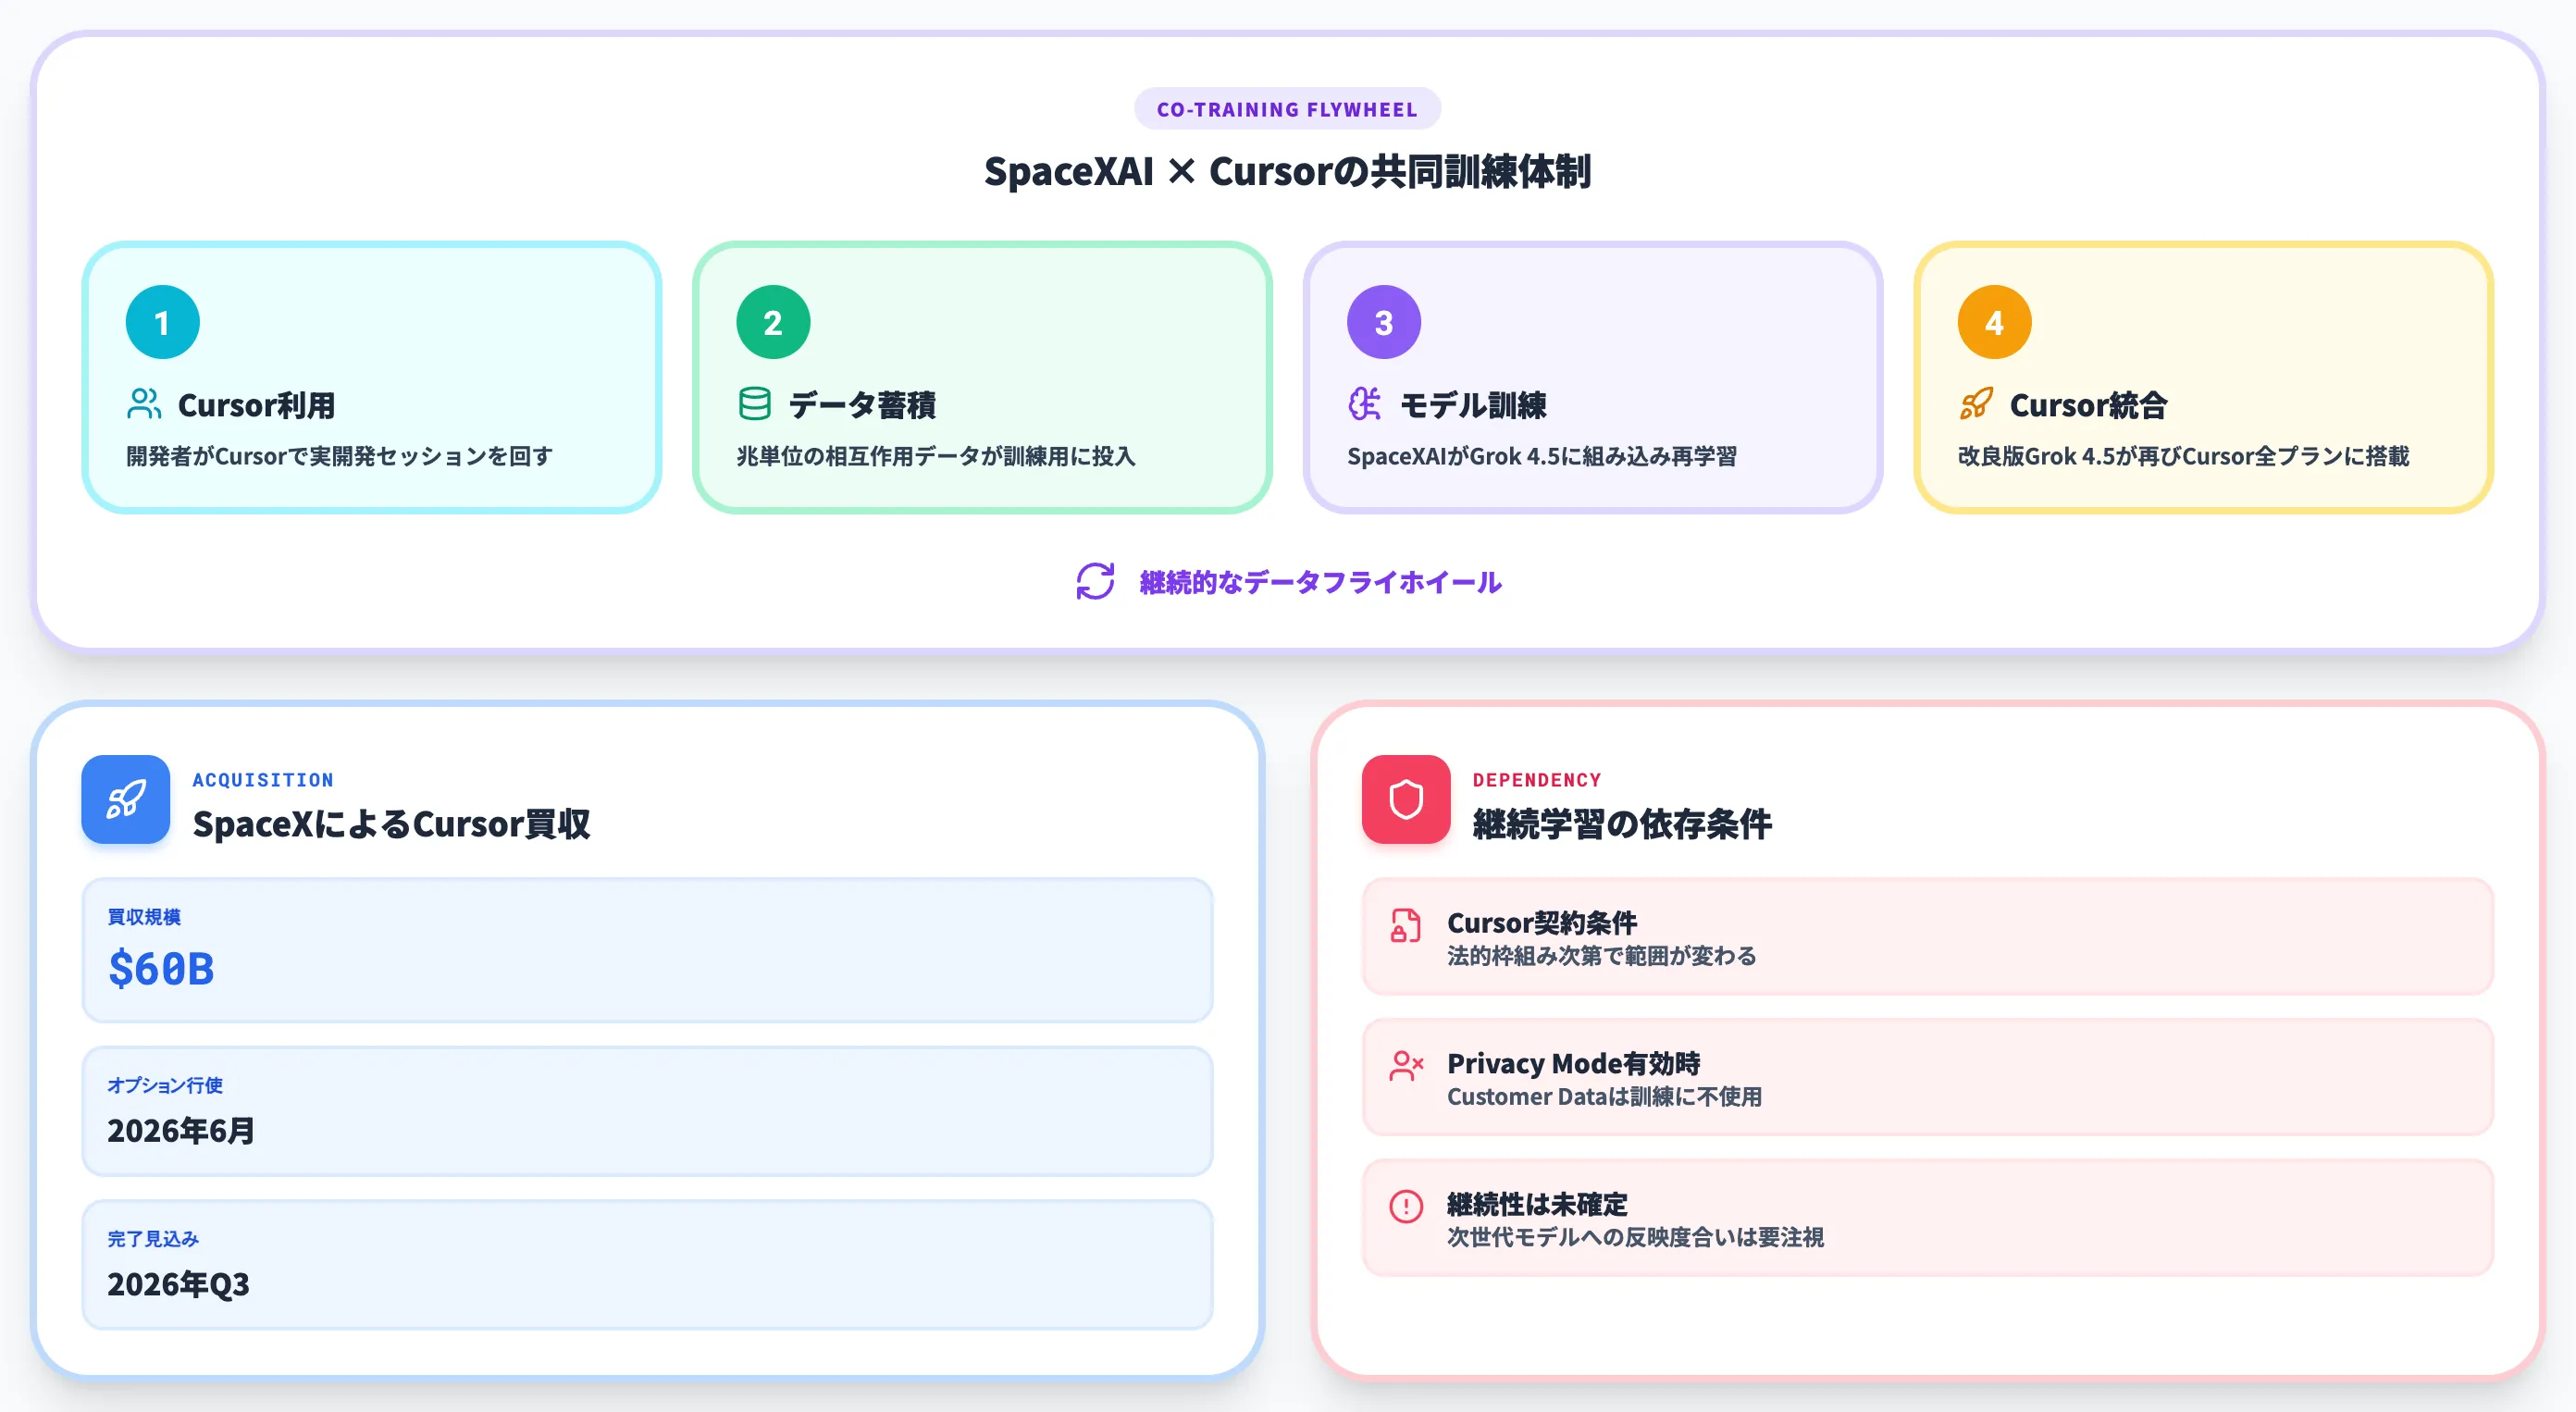Click step number 2 green circle badge

click(773, 322)
